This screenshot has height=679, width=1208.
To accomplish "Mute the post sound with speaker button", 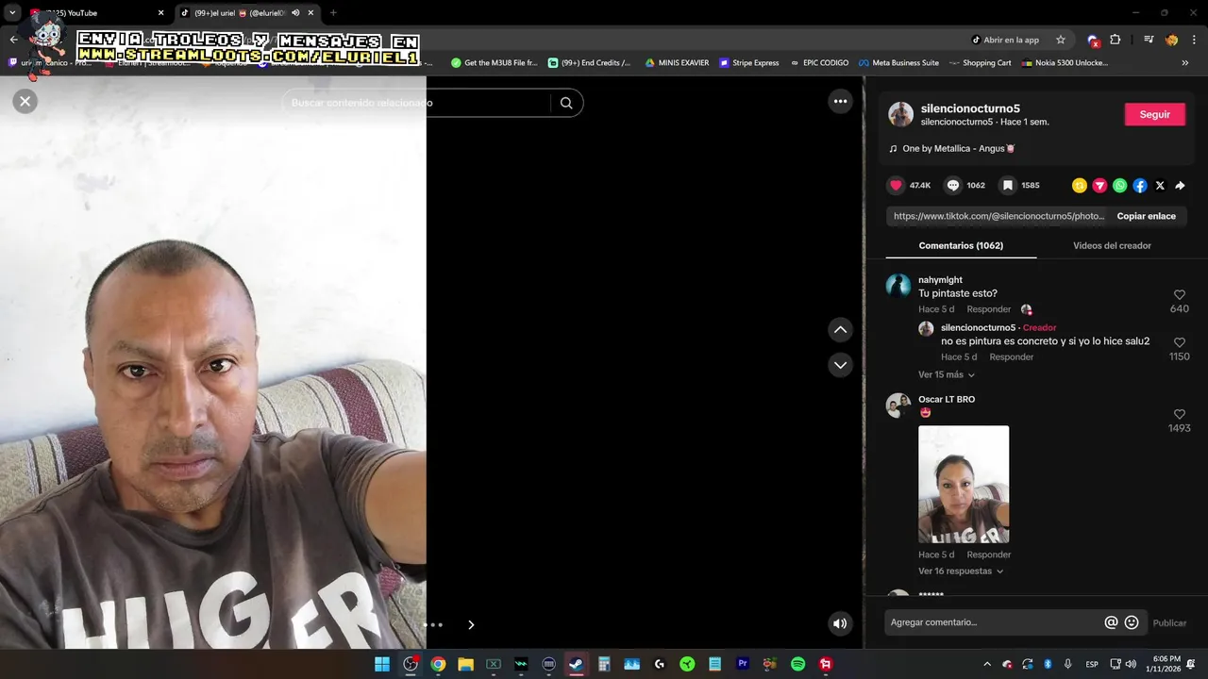I will (840, 623).
